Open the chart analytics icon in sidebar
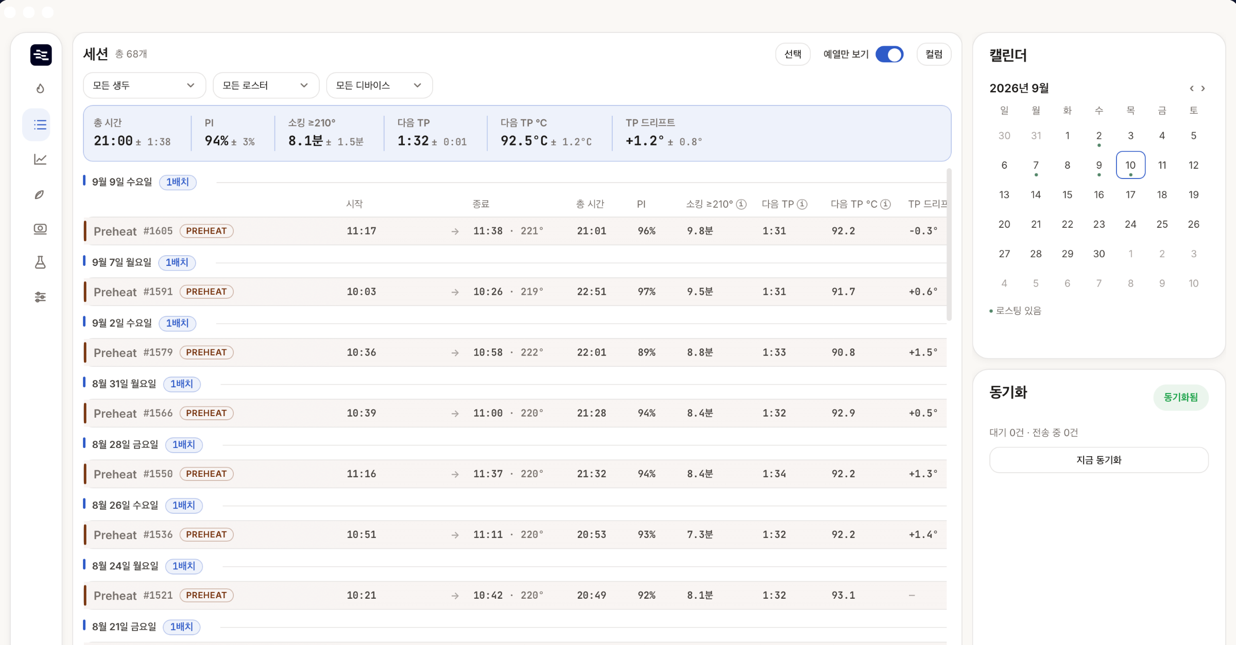Image resolution: width=1236 pixels, height=645 pixels. [40, 159]
